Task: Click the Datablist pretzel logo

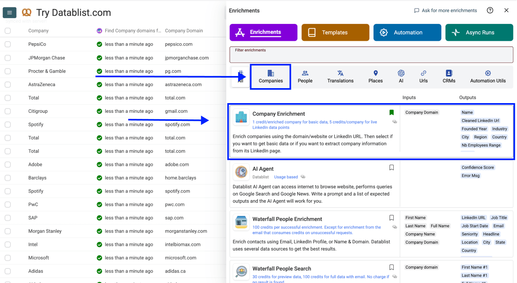Action: pyautogui.click(x=27, y=12)
